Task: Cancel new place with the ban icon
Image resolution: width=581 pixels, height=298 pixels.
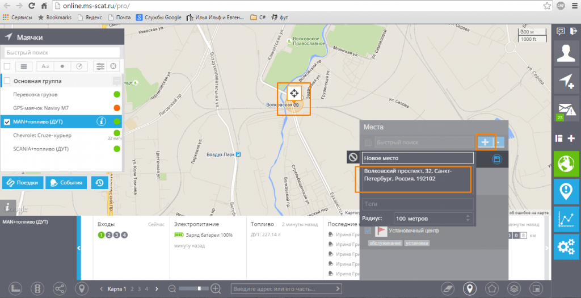Action: click(x=353, y=157)
